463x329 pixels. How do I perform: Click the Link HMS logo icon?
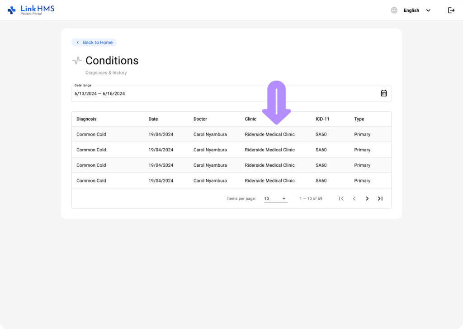point(11,10)
